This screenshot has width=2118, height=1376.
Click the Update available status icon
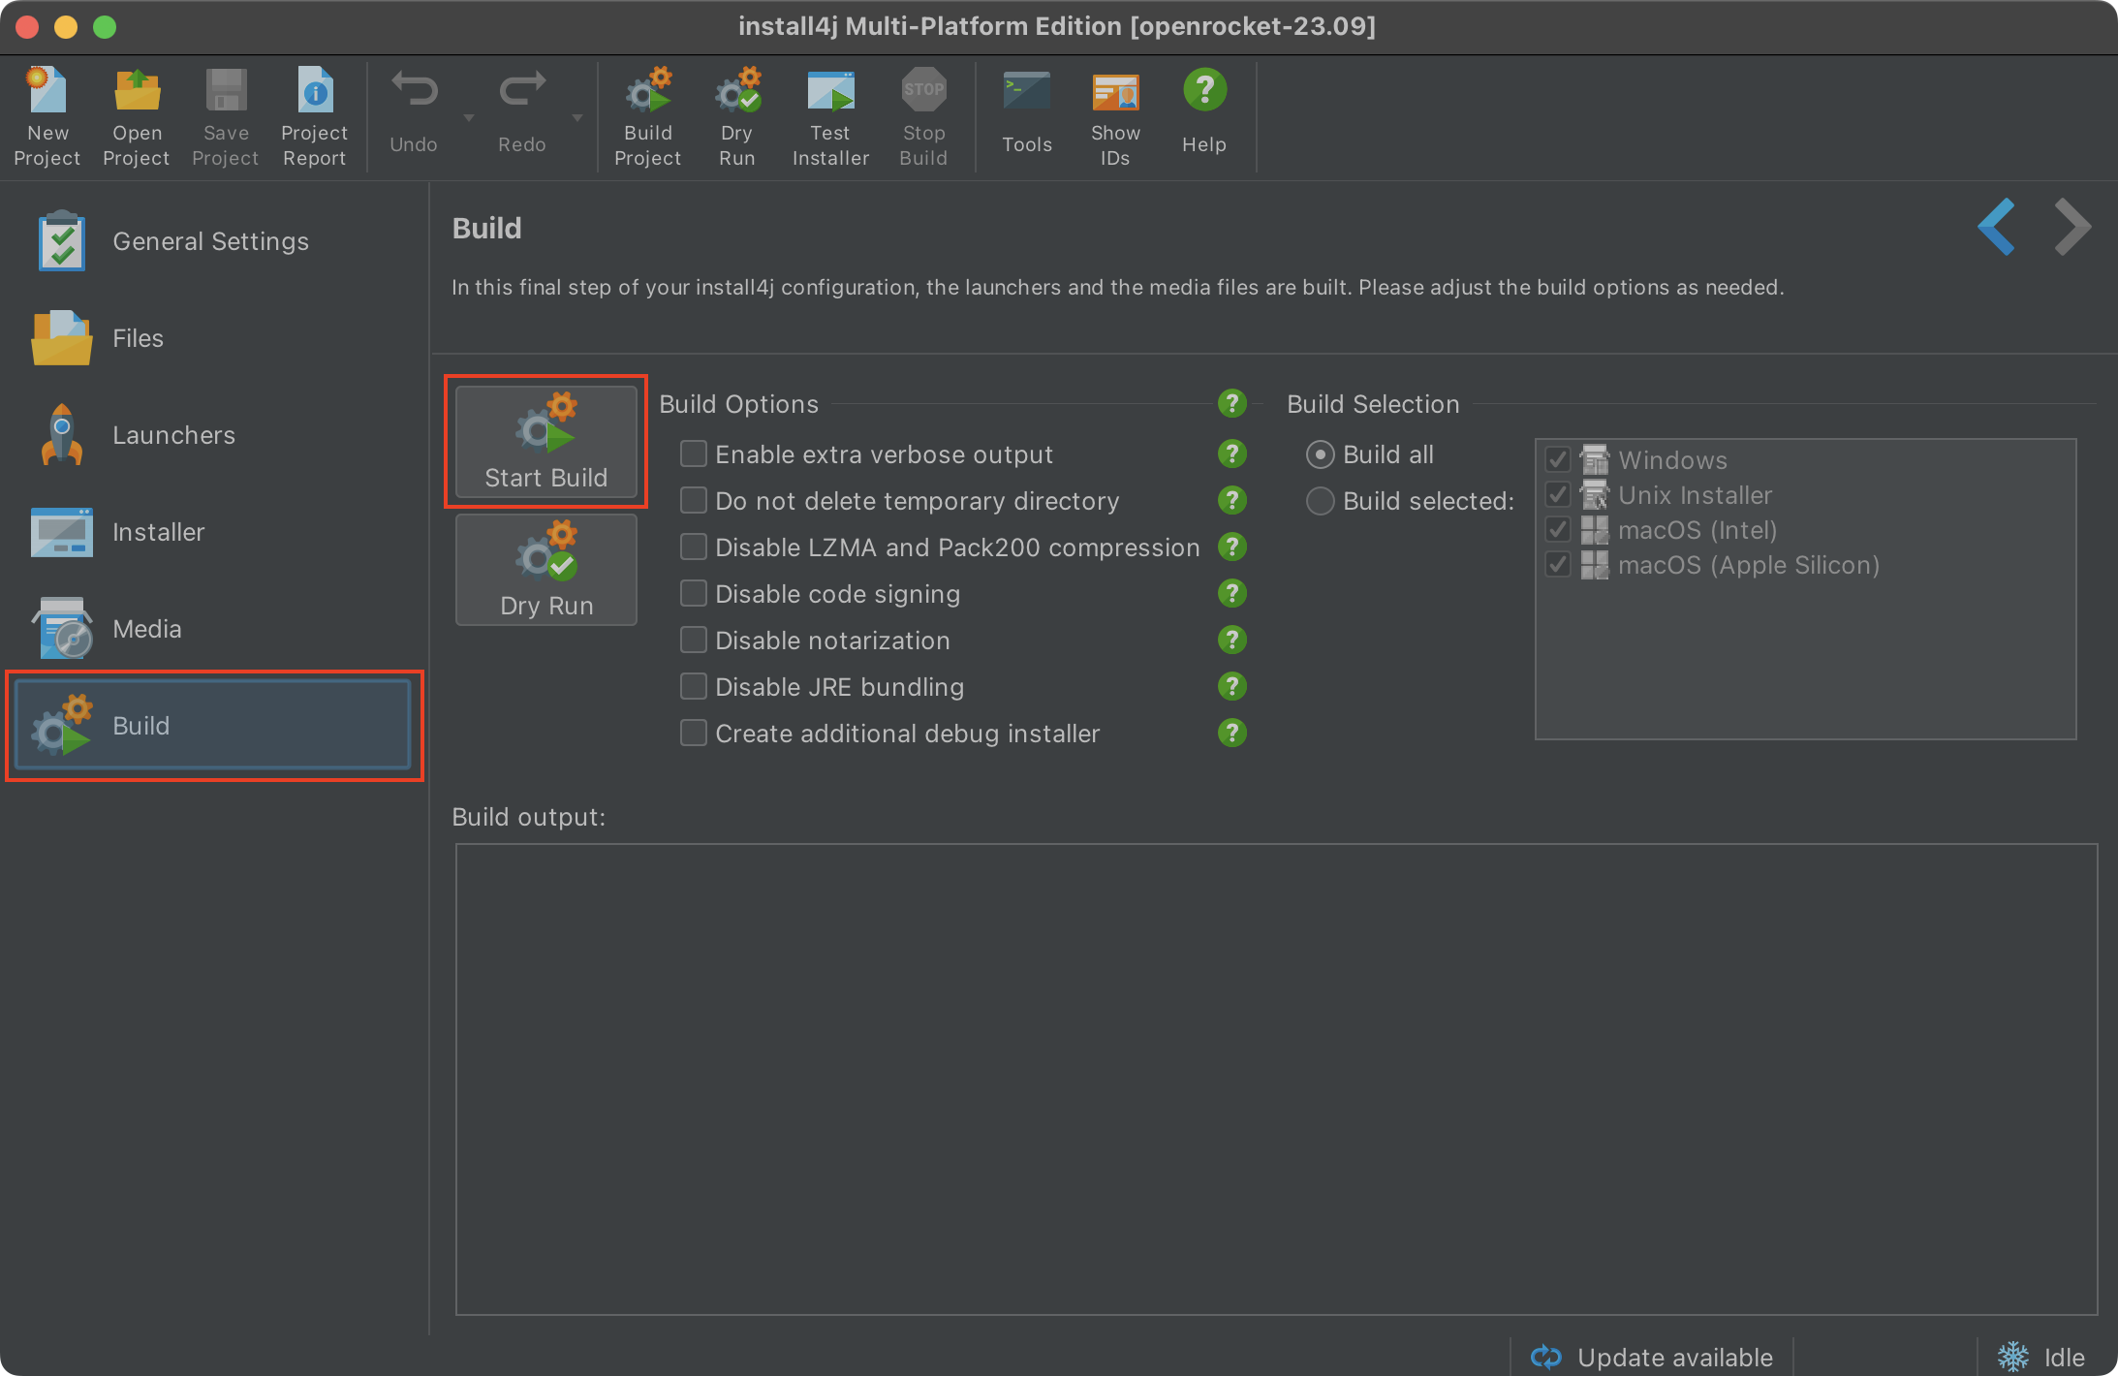pyautogui.click(x=1545, y=1358)
